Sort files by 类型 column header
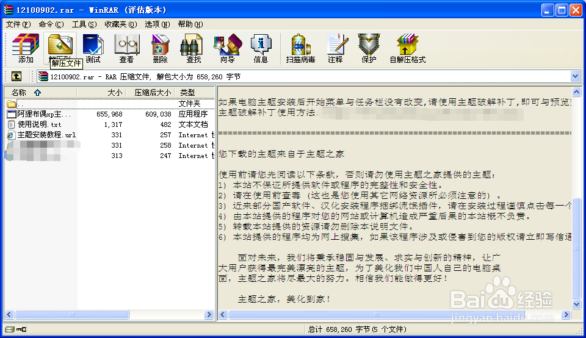The image size is (586, 338). [195, 93]
